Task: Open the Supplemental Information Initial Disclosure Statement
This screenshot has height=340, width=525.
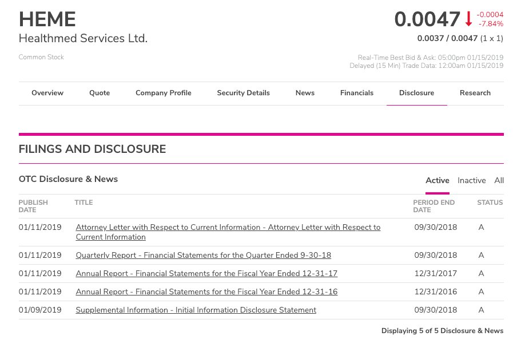Action: [196, 310]
